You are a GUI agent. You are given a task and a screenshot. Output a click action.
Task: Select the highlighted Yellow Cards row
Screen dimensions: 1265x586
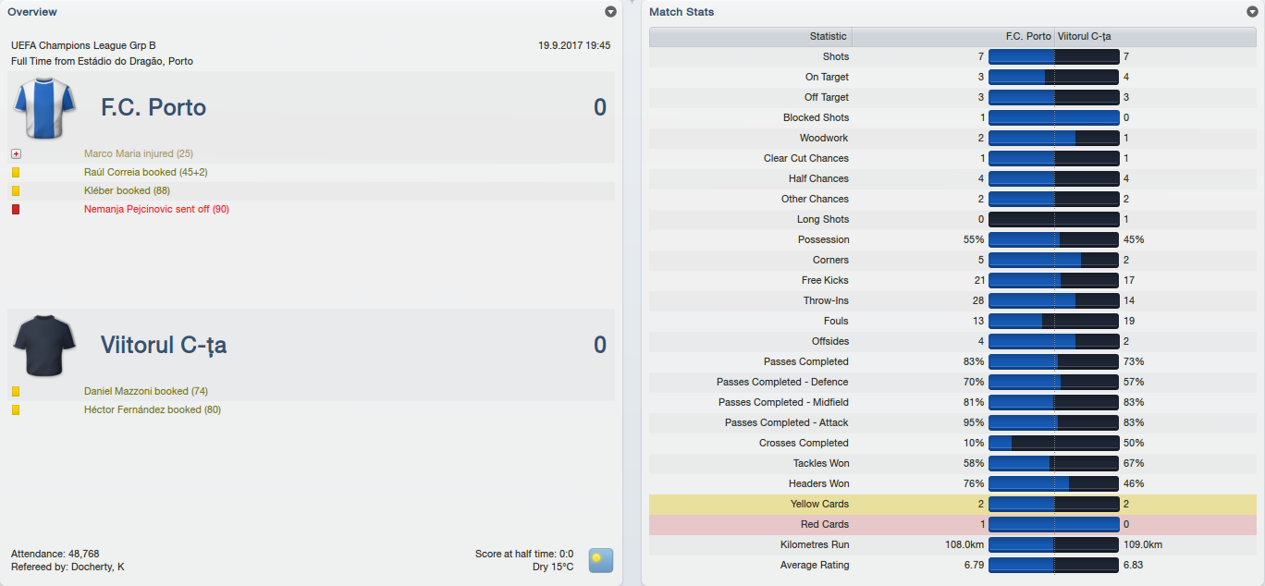click(x=953, y=505)
